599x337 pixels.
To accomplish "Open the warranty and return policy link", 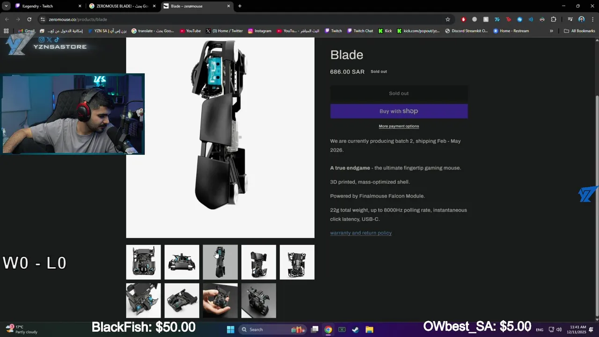I will (x=361, y=233).
